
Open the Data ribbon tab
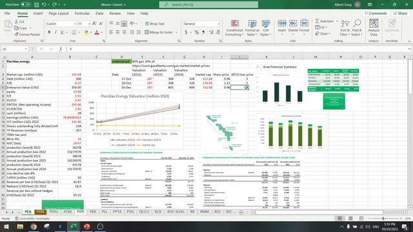(x=99, y=13)
